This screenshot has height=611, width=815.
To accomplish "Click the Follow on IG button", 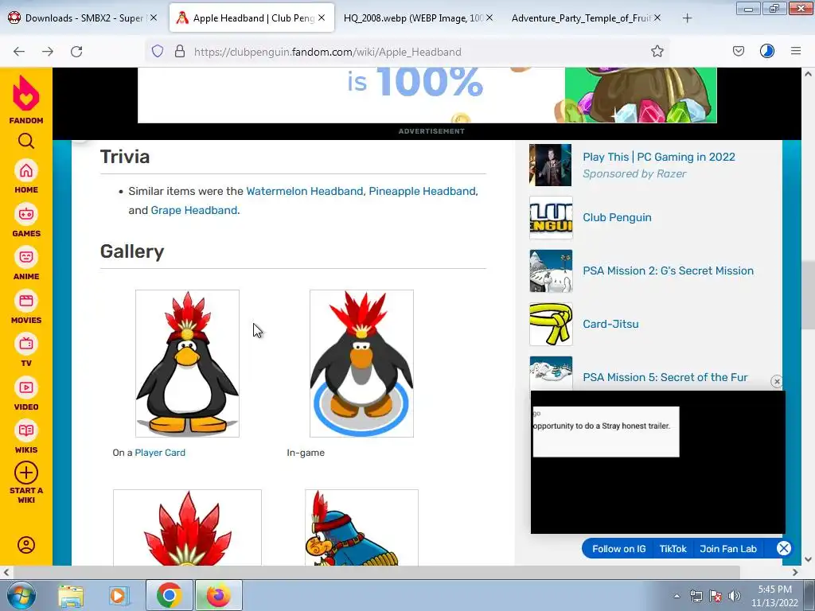I will 619,549.
